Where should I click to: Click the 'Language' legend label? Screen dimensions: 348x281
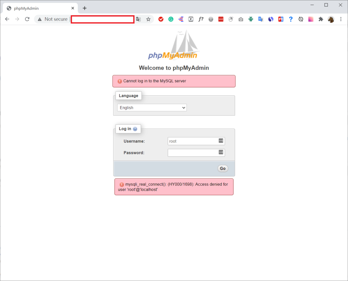(x=128, y=96)
